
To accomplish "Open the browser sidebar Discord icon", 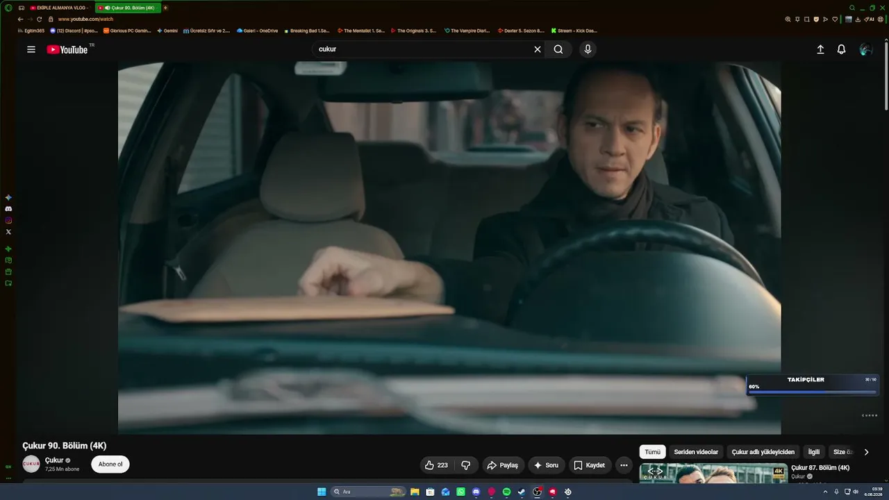I will click(x=8, y=209).
